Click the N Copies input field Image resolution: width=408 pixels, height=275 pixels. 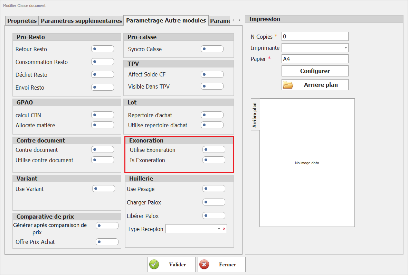pos(315,36)
